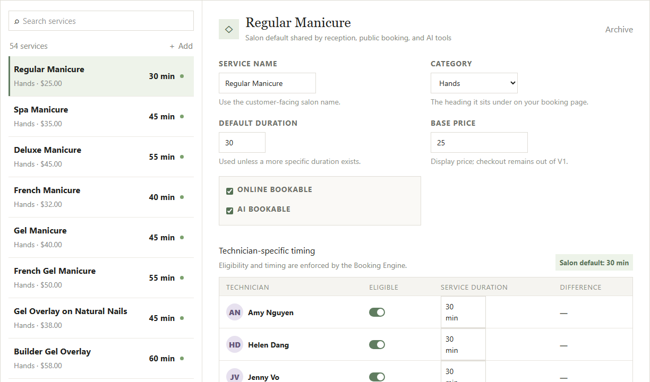Open Gel Overlay on Natural Nails

101,318
